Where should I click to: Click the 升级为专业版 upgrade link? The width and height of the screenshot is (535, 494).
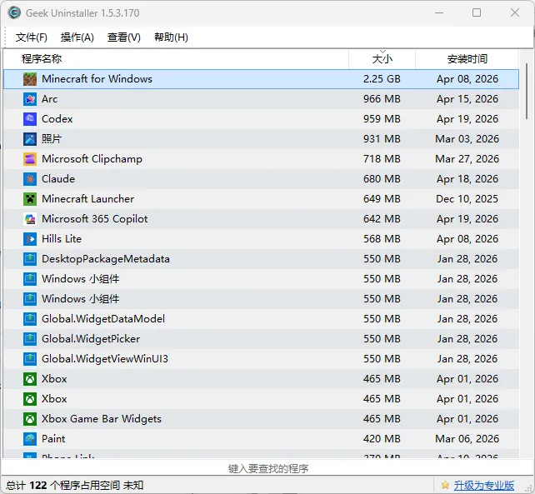coord(484,485)
